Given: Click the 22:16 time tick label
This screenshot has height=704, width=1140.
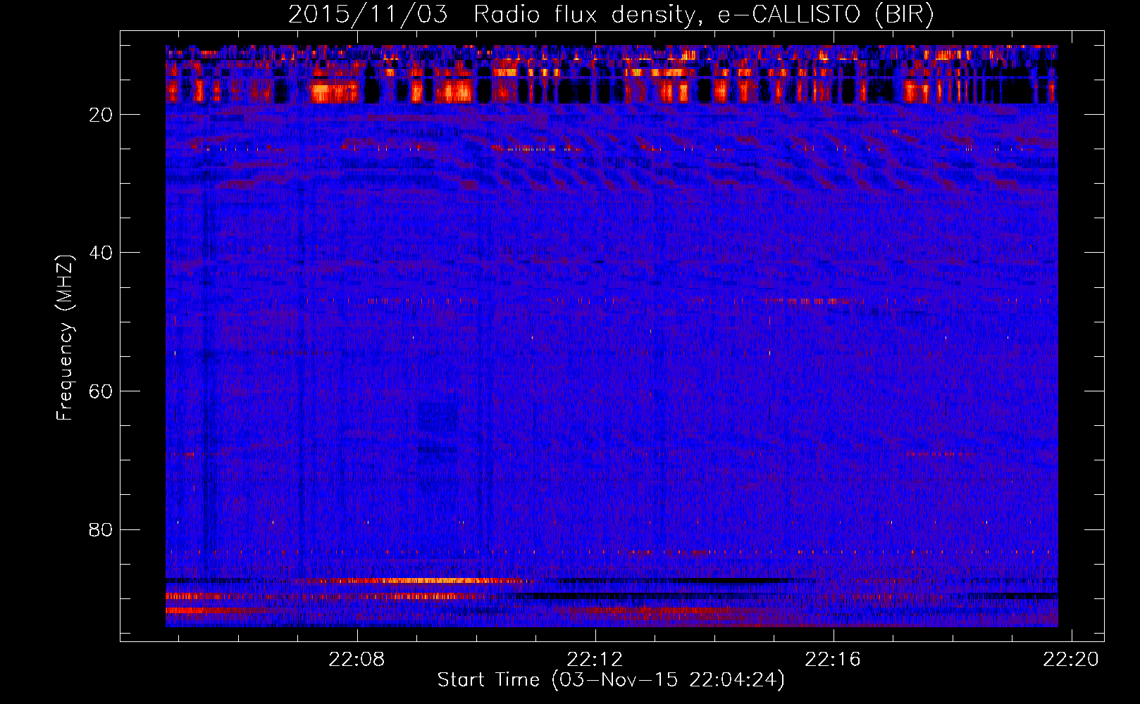Looking at the screenshot, I should click(834, 659).
